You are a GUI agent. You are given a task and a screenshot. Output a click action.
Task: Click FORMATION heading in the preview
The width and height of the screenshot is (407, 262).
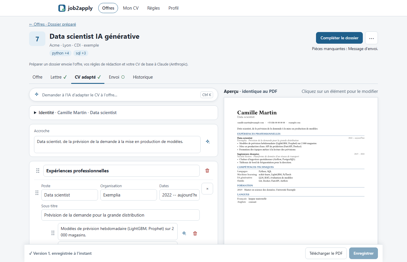(245, 185)
